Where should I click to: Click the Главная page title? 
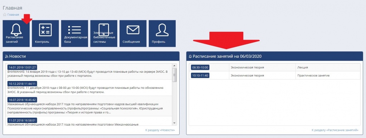coord(13,8)
